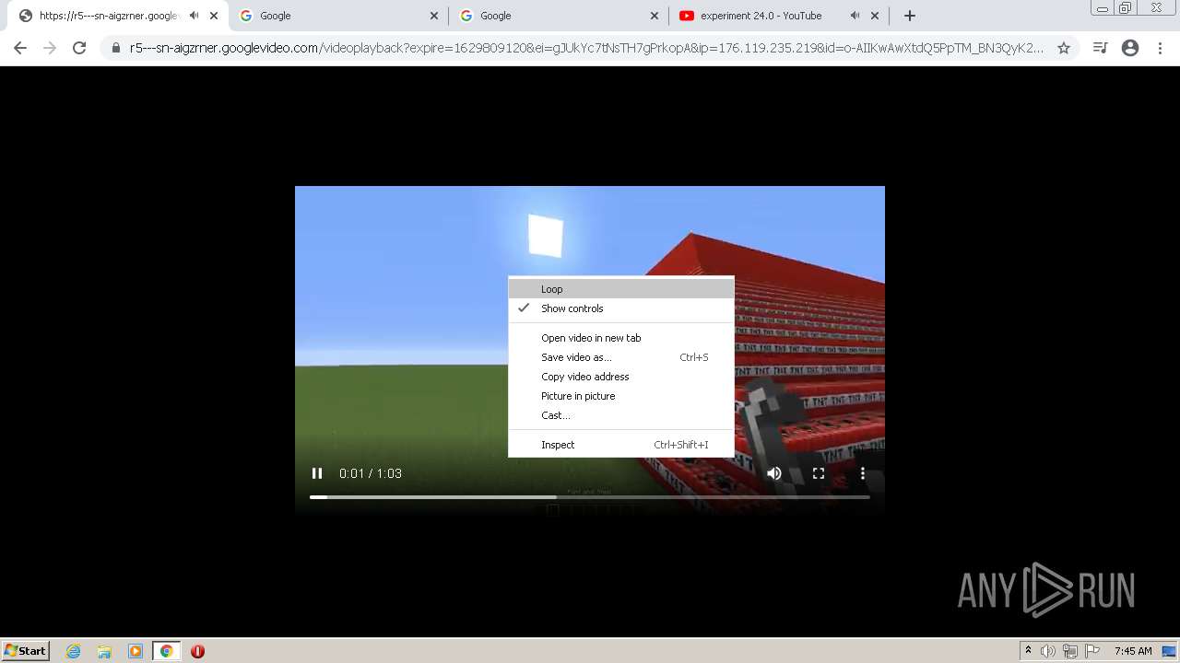Open the 7:45 AM taskbar clock
This screenshot has height=663, width=1180.
point(1133,651)
